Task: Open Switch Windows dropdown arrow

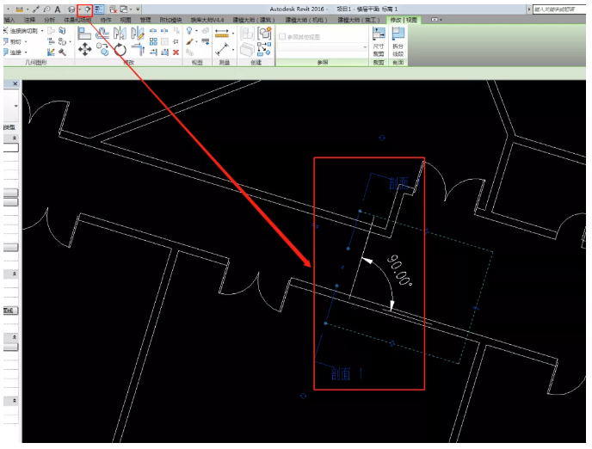Action: click(131, 9)
